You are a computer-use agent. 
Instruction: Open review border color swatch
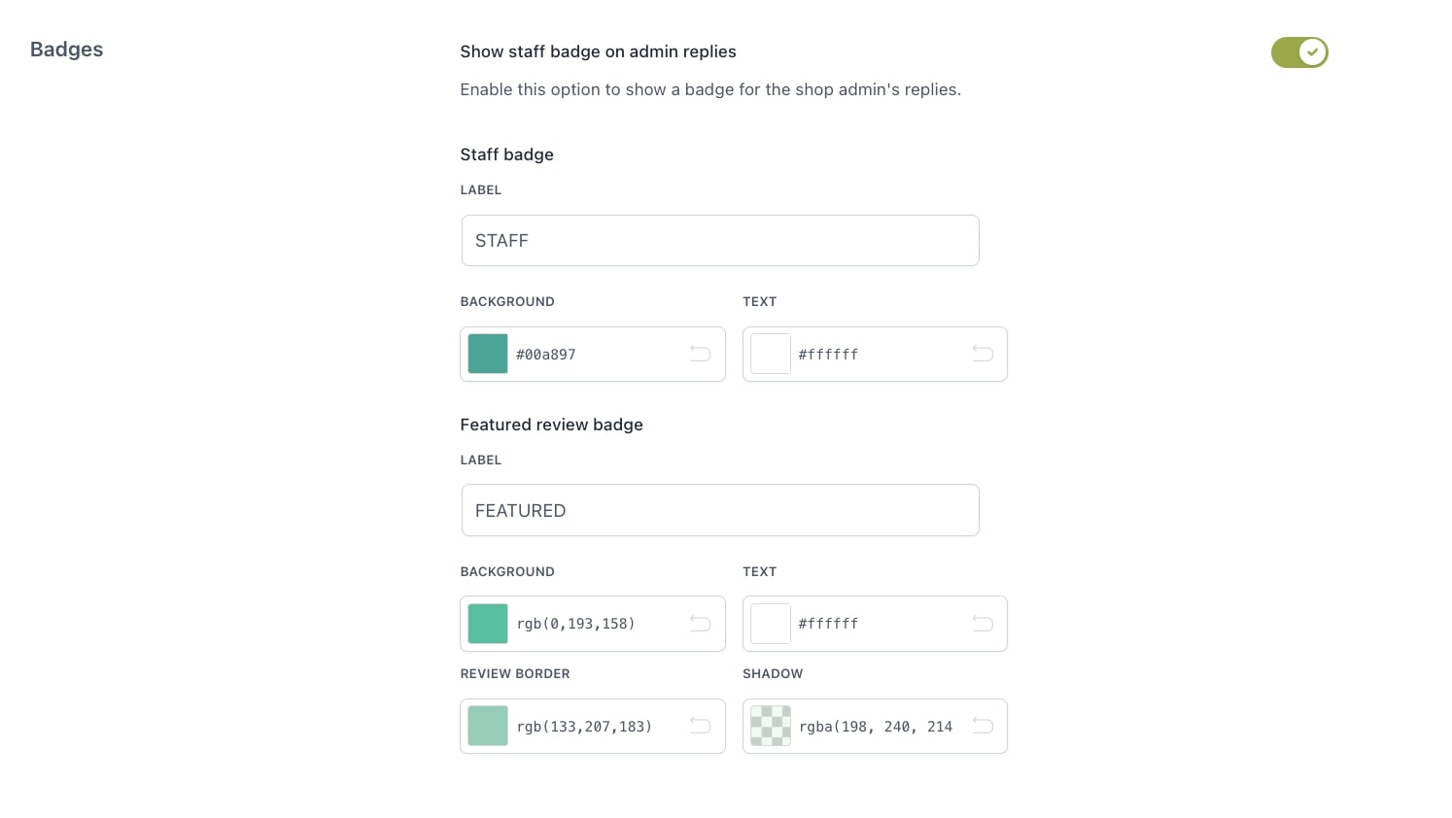click(488, 726)
